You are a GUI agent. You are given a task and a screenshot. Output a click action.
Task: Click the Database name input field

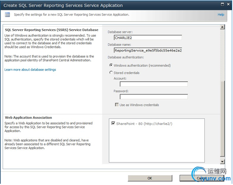point(148,50)
